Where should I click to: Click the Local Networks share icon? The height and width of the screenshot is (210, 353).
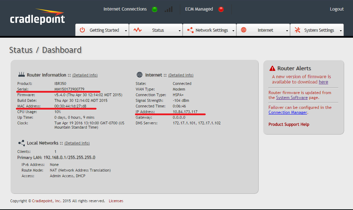click(x=22, y=143)
